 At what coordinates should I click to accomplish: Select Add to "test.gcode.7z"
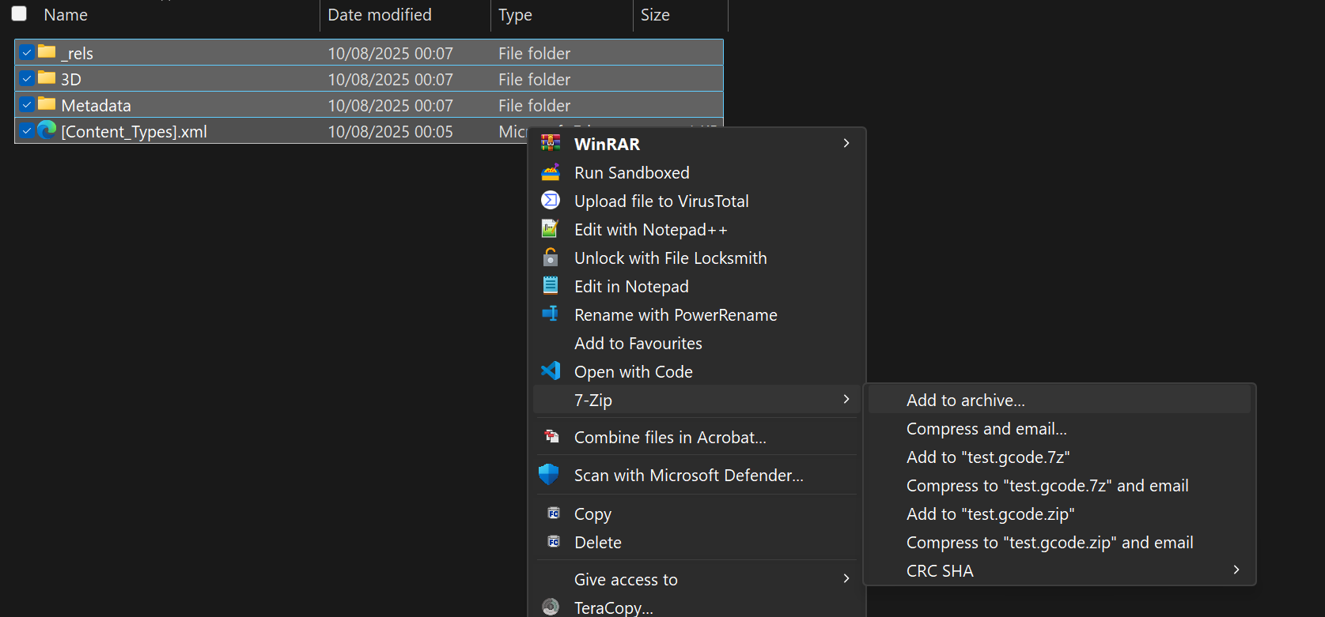[1059, 457]
